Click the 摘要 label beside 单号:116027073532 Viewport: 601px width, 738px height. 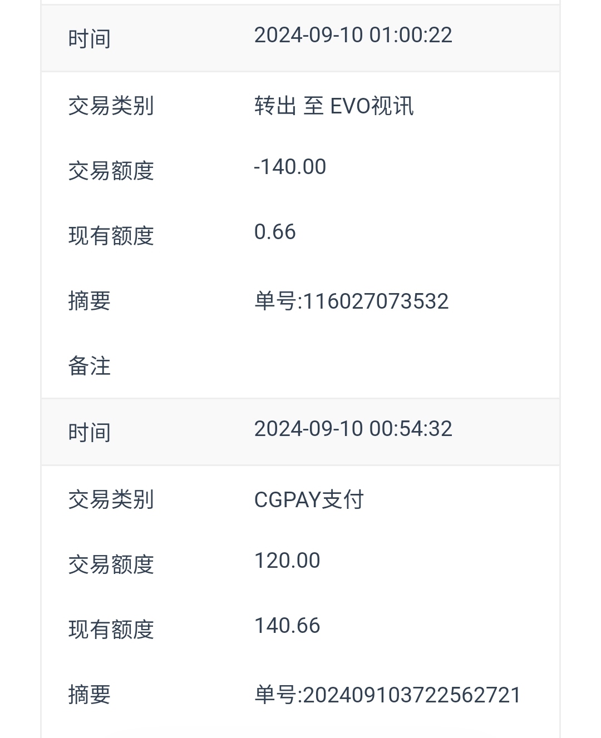(x=89, y=301)
